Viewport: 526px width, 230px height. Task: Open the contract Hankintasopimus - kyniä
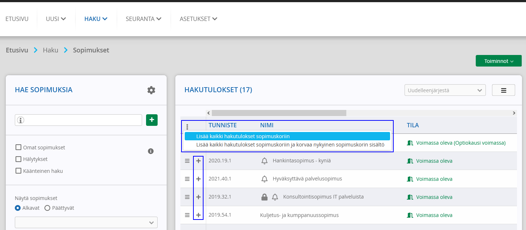pos(302,161)
